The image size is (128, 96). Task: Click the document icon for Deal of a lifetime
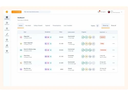point(90,50)
